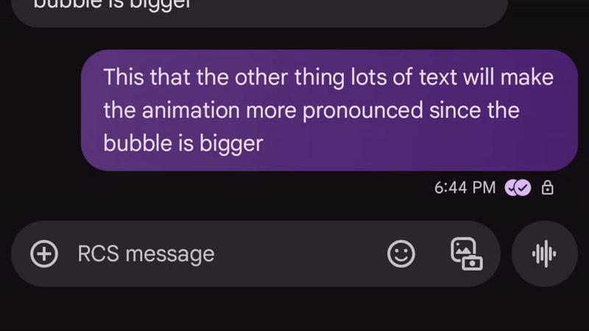Tap the plus attachment icon

[x=44, y=255]
